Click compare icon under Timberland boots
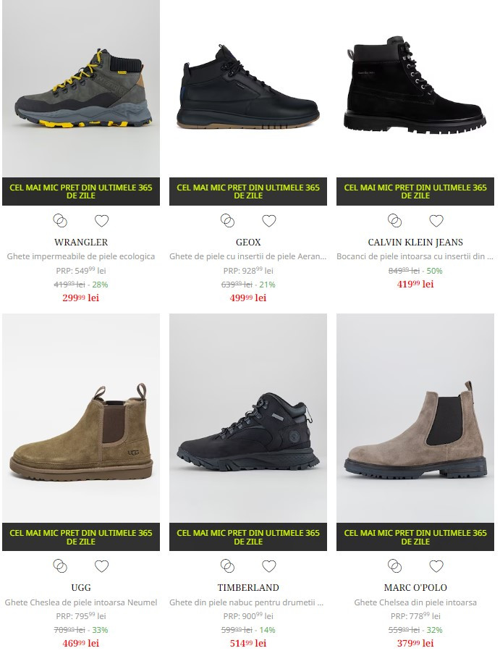The image size is (500, 656). (x=227, y=566)
